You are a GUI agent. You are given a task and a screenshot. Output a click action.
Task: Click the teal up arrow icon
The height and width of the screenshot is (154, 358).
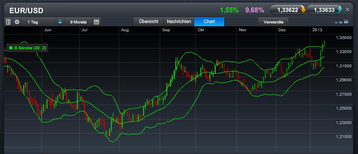(x=340, y=10)
